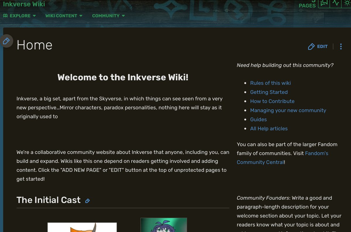Screen dimensions: 351x232
Task: Open Managing your new community link
Action: point(288,110)
